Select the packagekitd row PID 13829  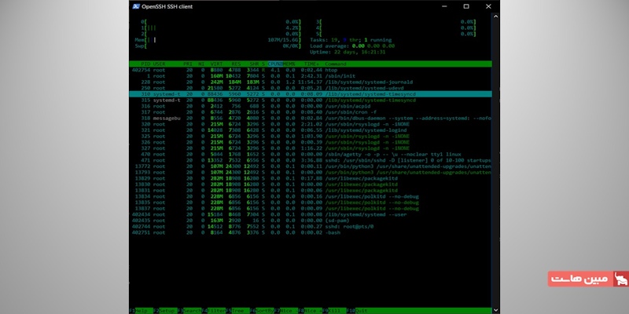311,178
